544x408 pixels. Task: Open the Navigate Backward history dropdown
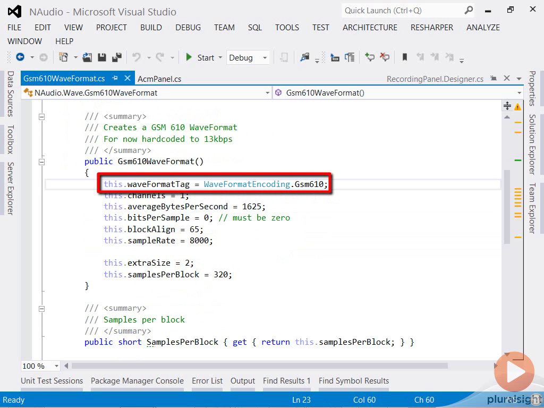(32, 57)
